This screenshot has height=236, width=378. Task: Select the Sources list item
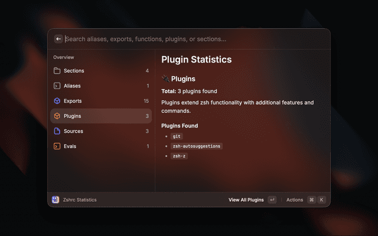coord(100,131)
